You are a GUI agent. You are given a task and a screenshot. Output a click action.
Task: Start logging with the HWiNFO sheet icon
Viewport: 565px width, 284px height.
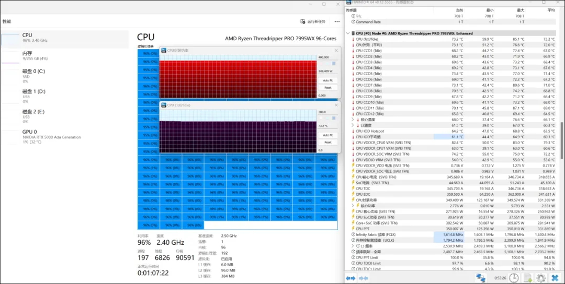coord(527,278)
